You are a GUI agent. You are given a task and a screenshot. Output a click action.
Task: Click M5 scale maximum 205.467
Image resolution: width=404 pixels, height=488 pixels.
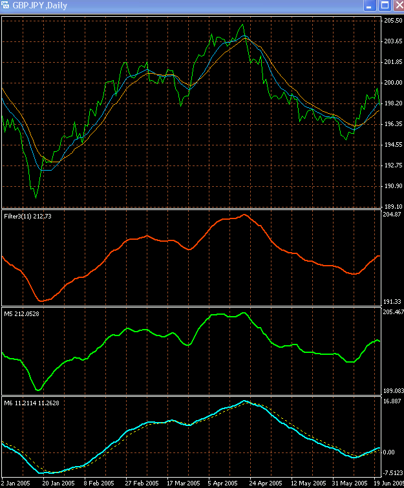[x=394, y=312]
